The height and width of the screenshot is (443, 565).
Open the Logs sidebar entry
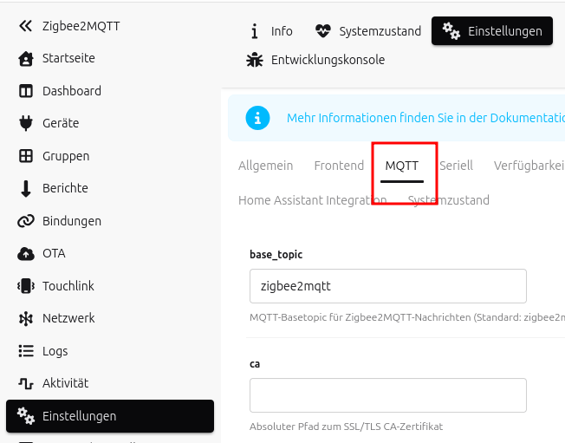click(x=55, y=351)
